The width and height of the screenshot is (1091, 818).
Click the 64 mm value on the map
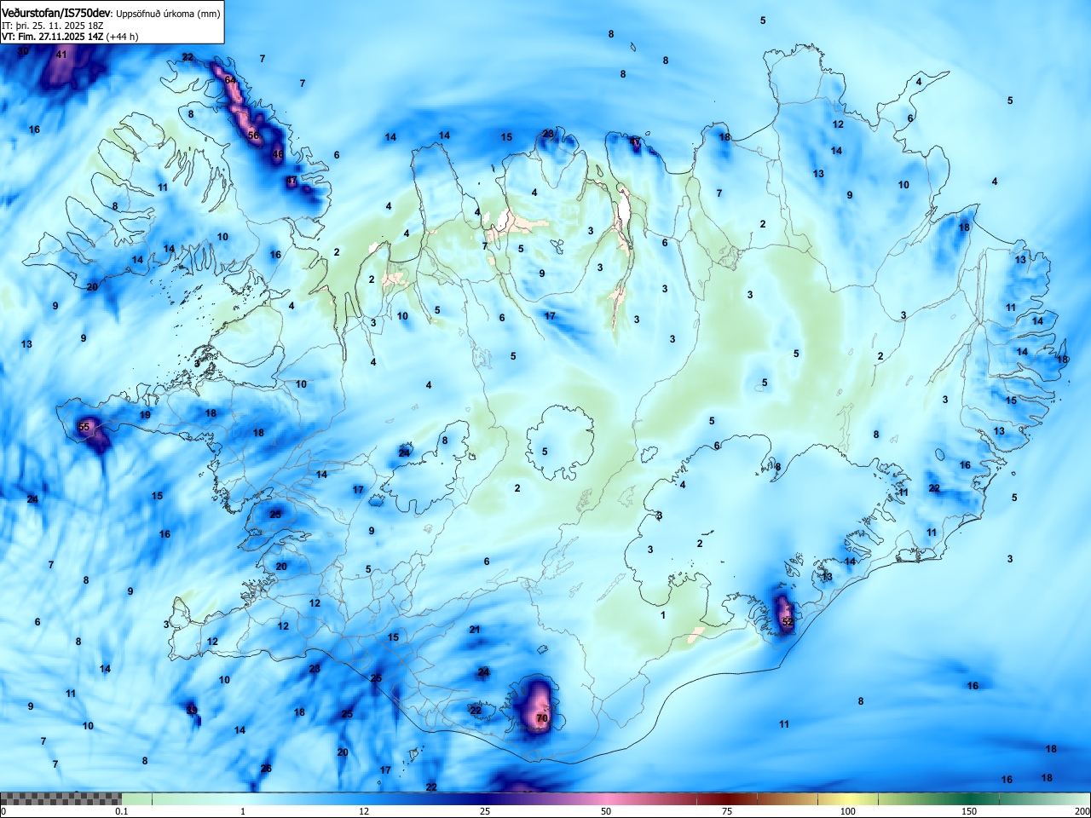coord(230,79)
